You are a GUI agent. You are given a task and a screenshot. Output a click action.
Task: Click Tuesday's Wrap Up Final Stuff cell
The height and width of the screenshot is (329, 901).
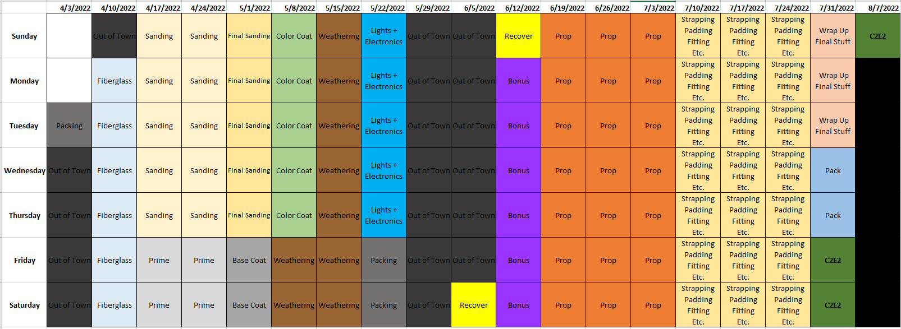tap(833, 126)
